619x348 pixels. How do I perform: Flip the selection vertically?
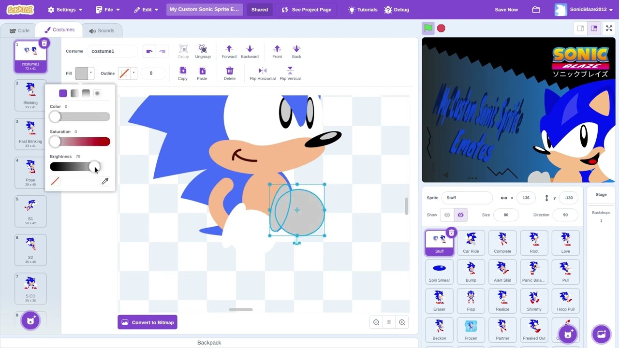pyautogui.click(x=290, y=73)
